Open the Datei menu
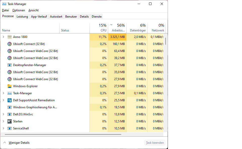Viewport: 242px width, 149px height. (x=5, y=10)
